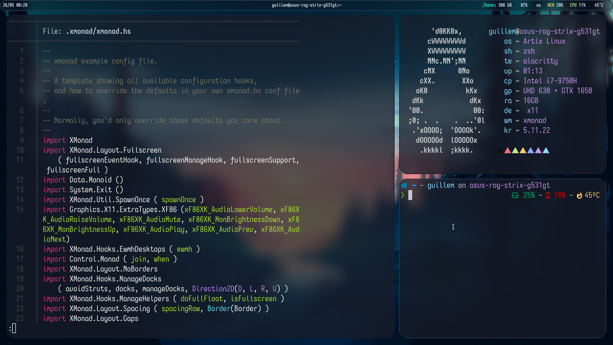Click the red battery icon
The height and width of the screenshot is (345, 613).
coord(548,195)
